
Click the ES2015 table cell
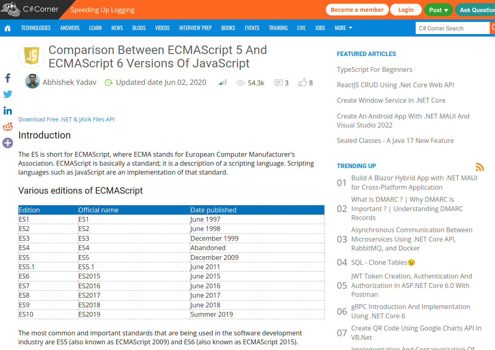pos(134,276)
